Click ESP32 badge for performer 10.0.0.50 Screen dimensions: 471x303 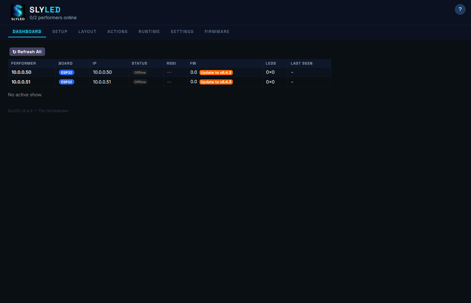tap(67, 72)
